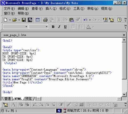This screenshot has height=114, width=128.
Task: Click the Bring Forward picture icon
Action: tap(21, 105)
